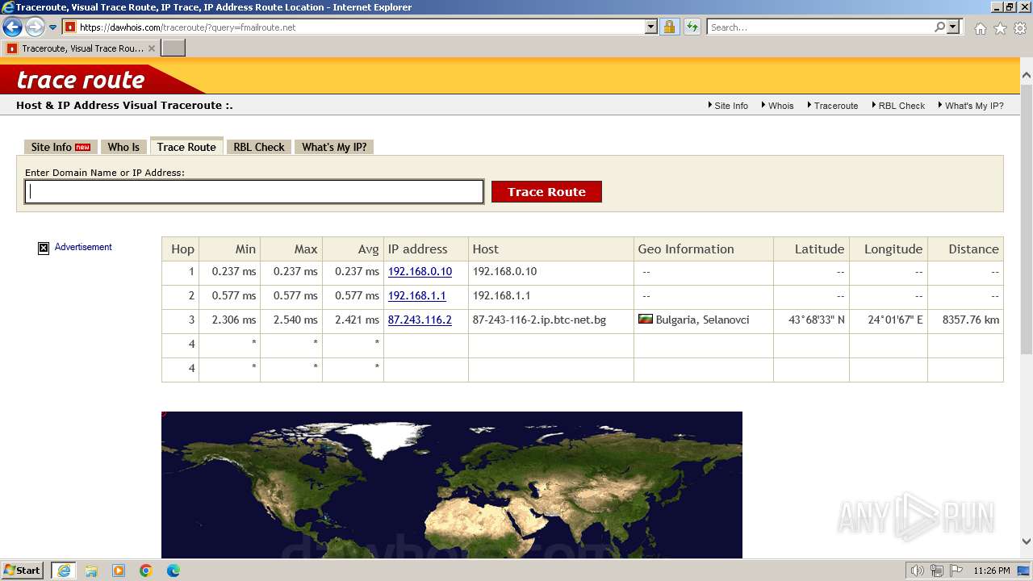Select the Traceroute browser tab
Screen dimensions: 1033x581
pos(81,48)
